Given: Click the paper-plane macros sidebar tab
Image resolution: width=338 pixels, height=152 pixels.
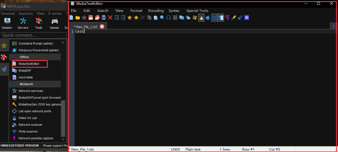Looking at the screenshot, I should point(4,69).
